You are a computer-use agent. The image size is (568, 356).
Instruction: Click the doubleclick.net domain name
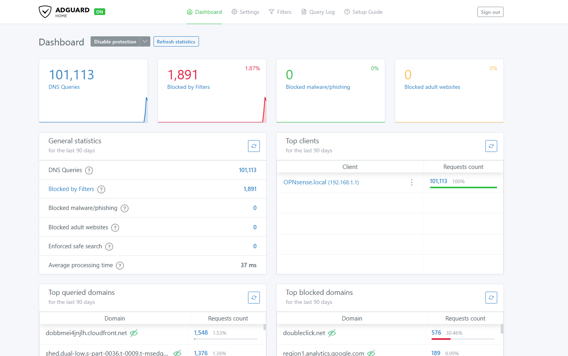304,333
